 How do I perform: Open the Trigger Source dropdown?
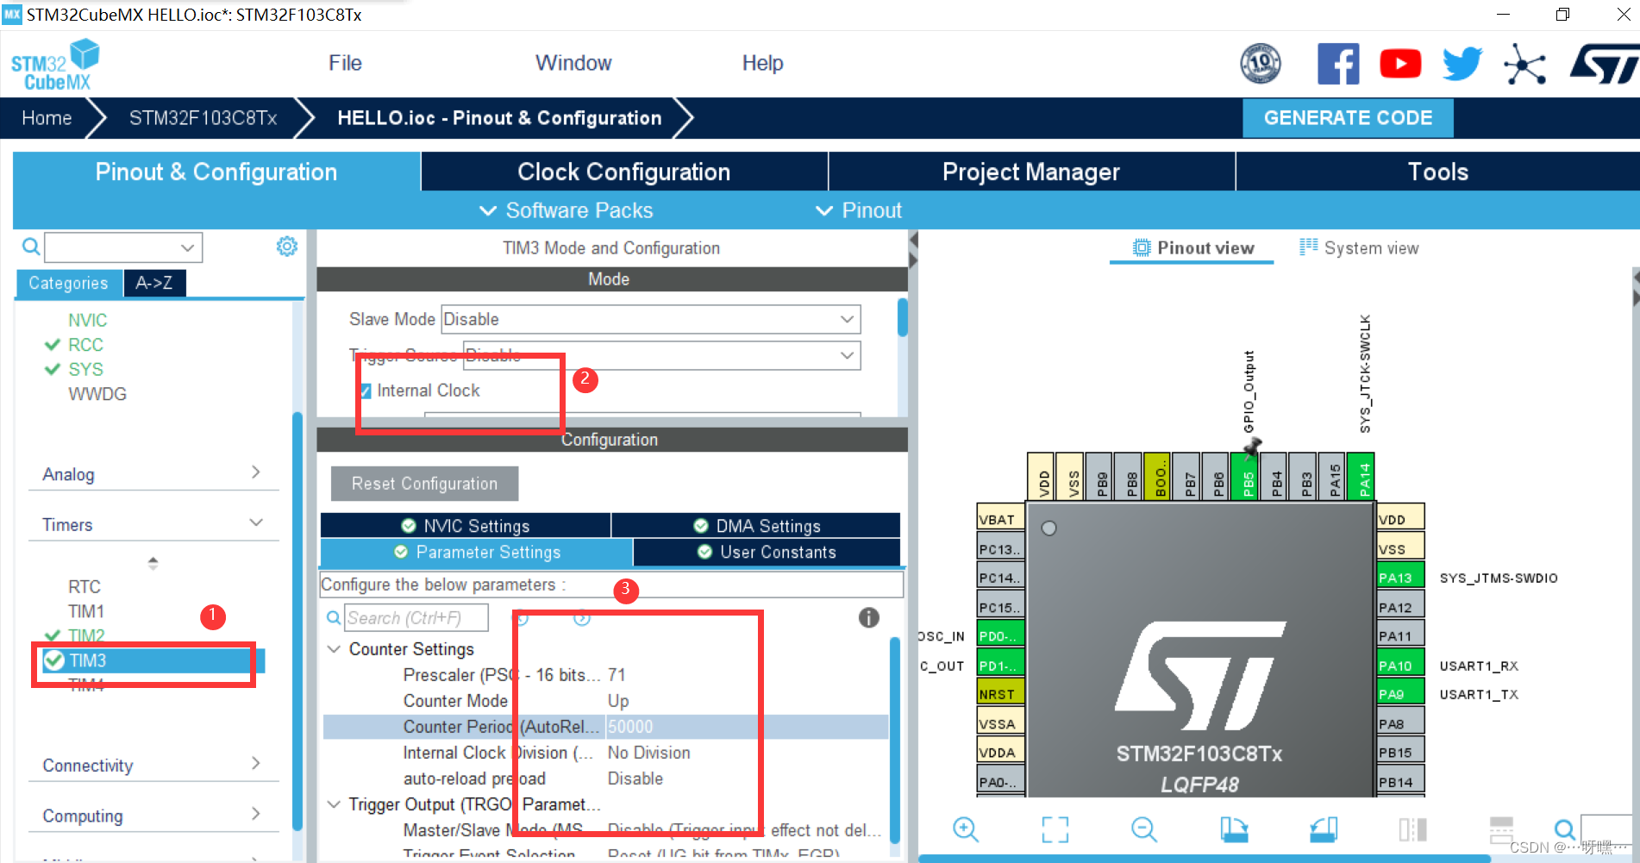tap(846, 355)
